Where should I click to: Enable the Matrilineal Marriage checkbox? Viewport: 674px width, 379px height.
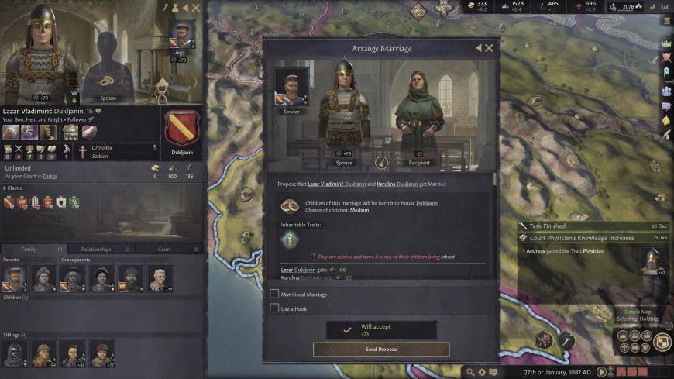coord(274,294)
